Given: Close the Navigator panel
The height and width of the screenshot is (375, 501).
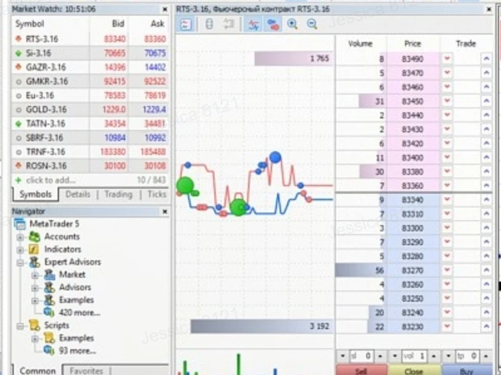Looking at the screenshot, I should pos(165,211).
